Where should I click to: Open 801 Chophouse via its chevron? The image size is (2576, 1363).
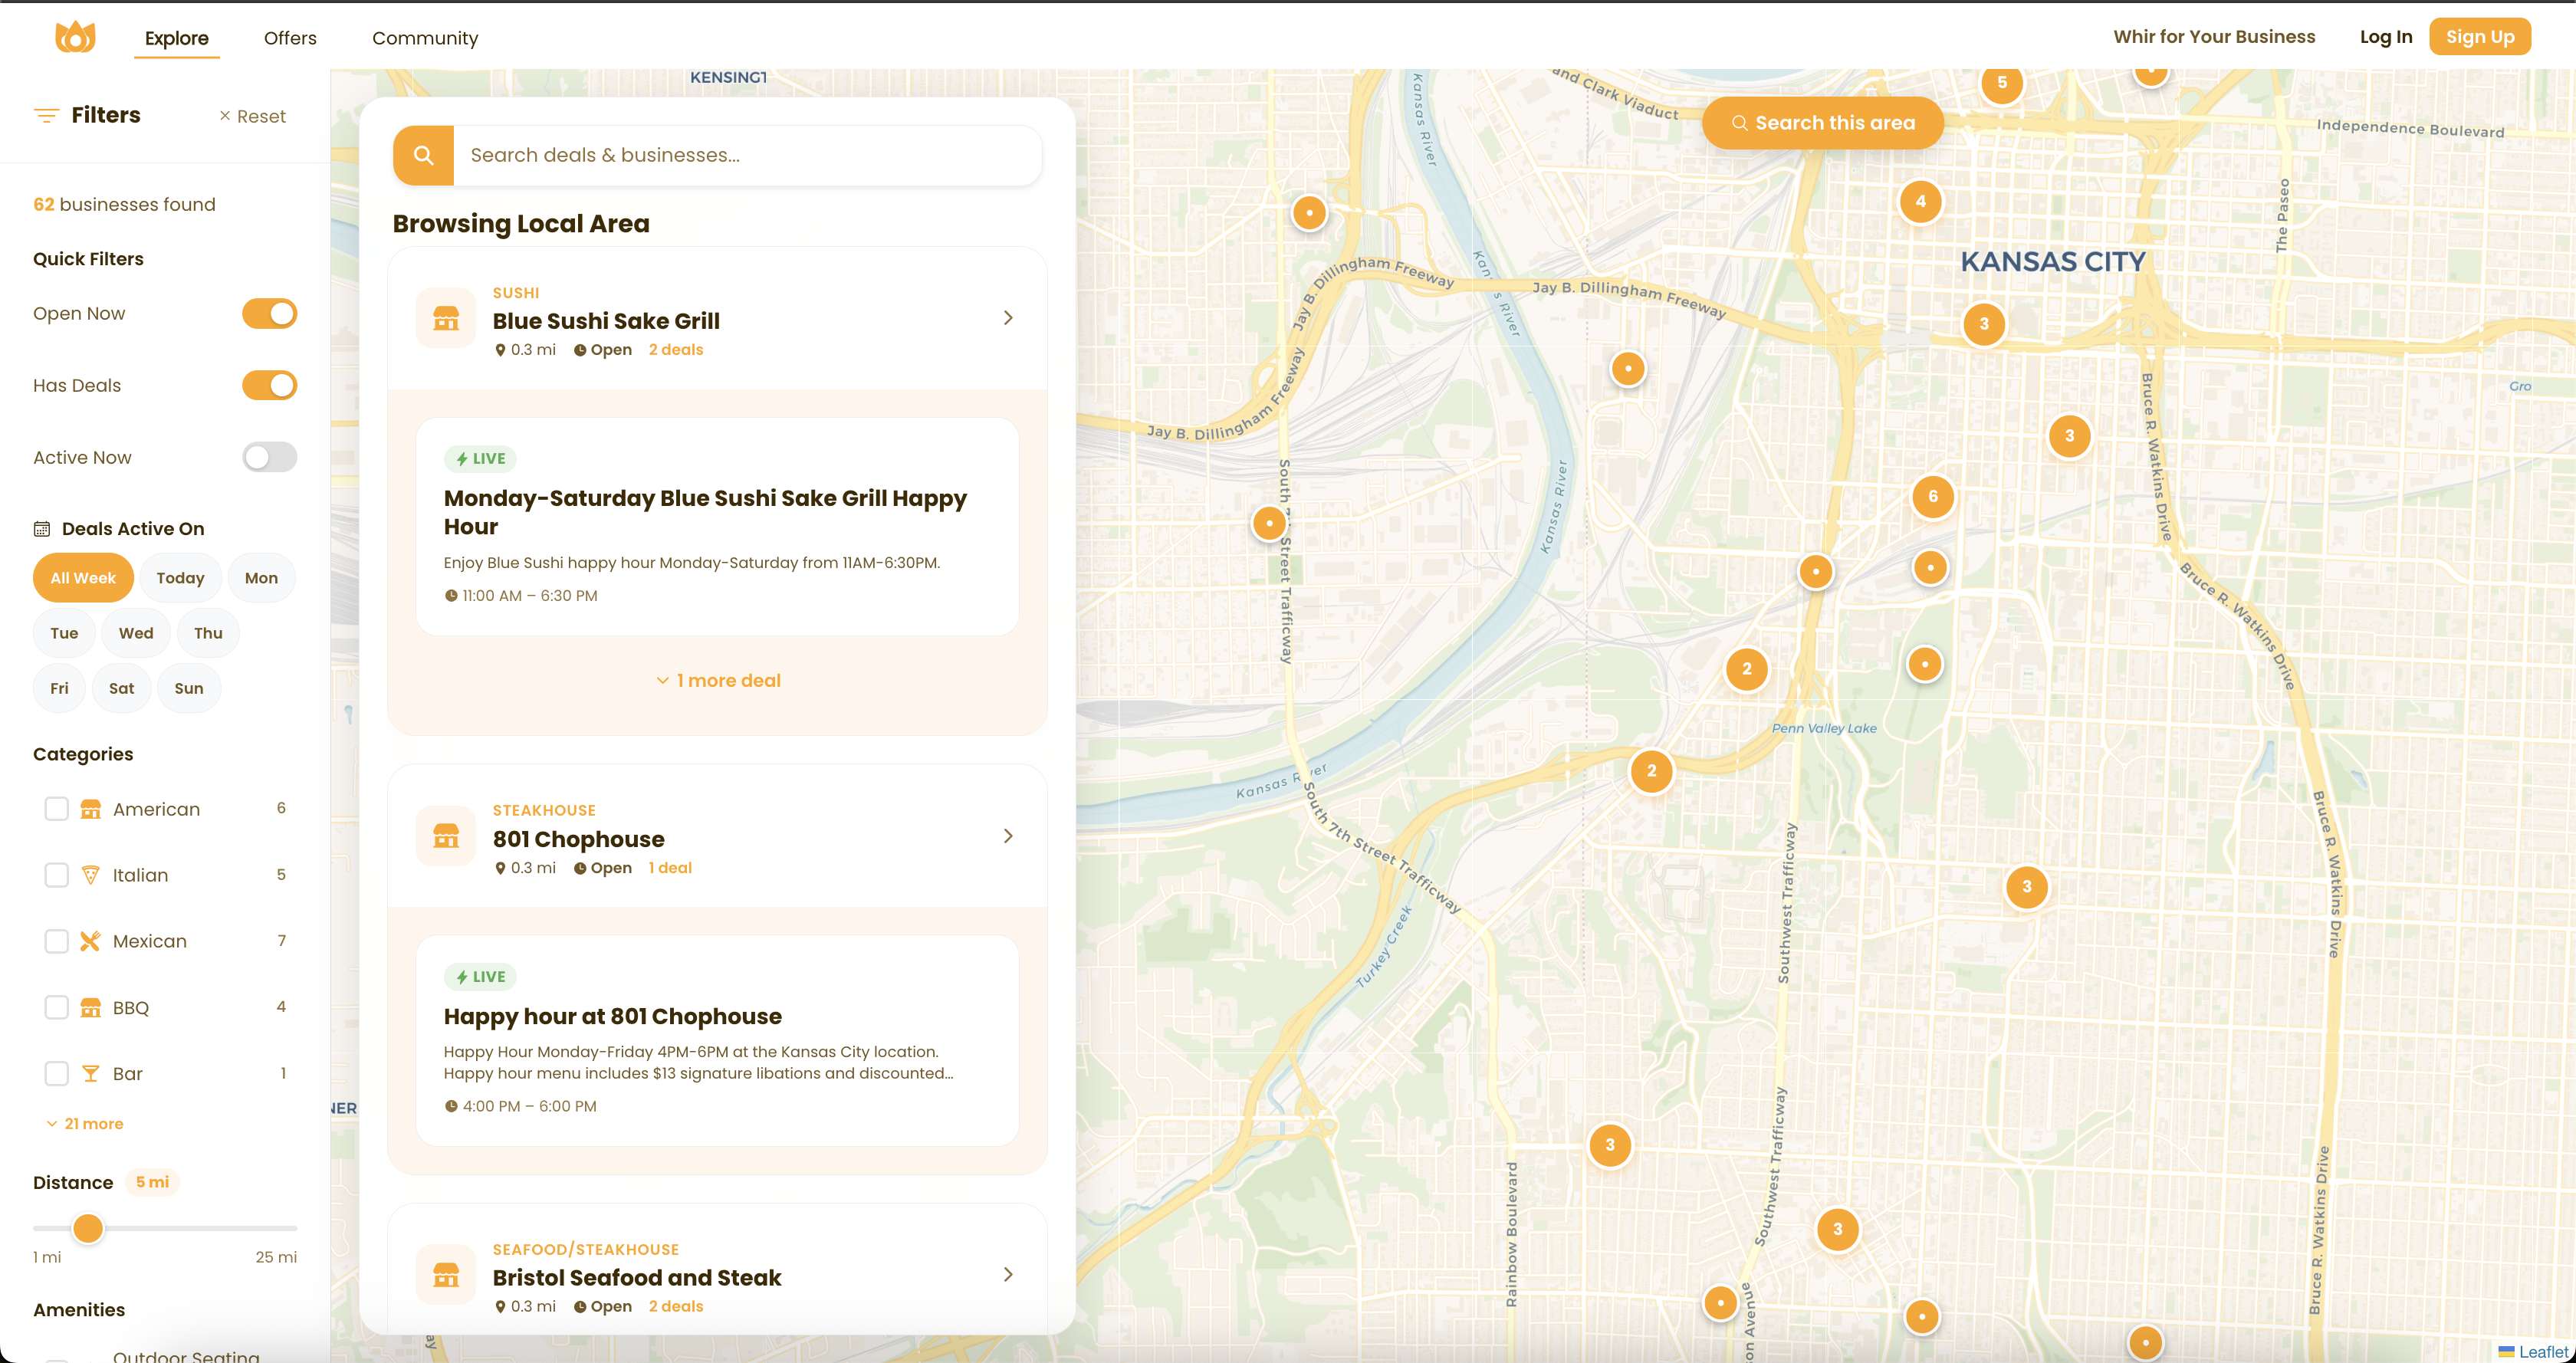click(1008, 836)
